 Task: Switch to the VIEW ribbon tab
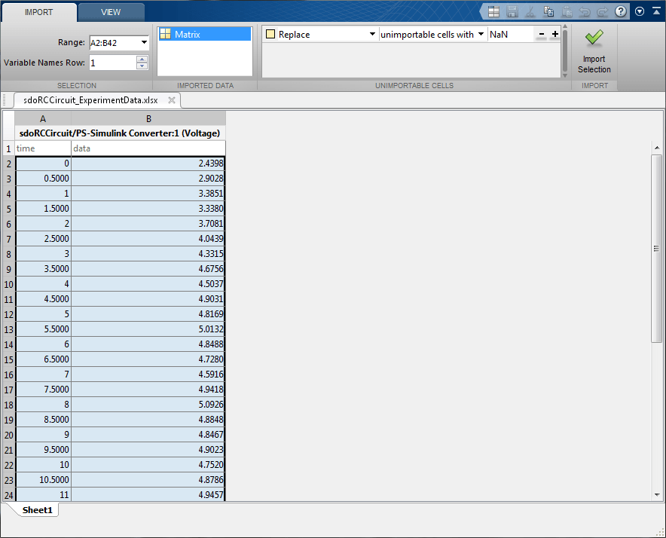[x=111, y=12]
